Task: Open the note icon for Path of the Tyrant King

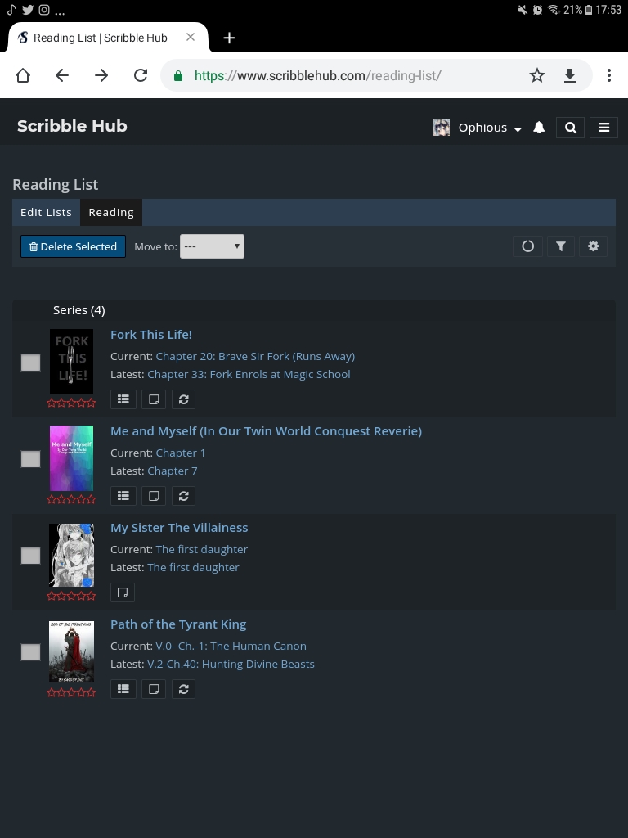Action: pyautogui.click(x=154, y=689)
